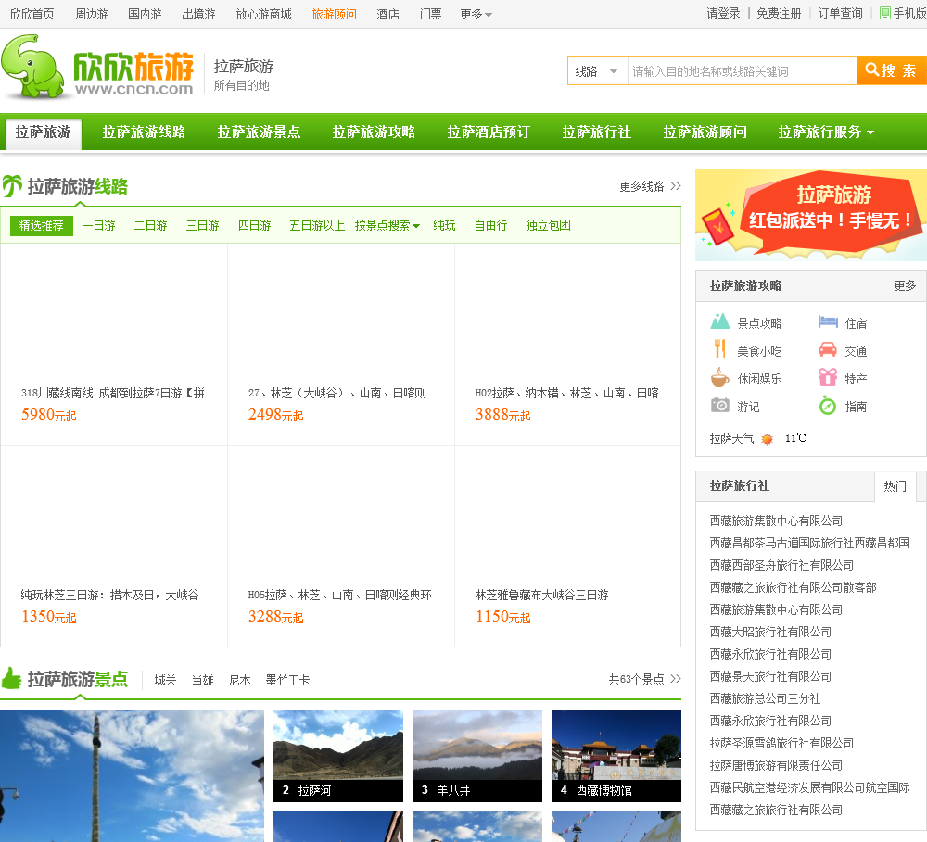
Task: Click the phone icon for 手机版
Action: coord(885,13)
